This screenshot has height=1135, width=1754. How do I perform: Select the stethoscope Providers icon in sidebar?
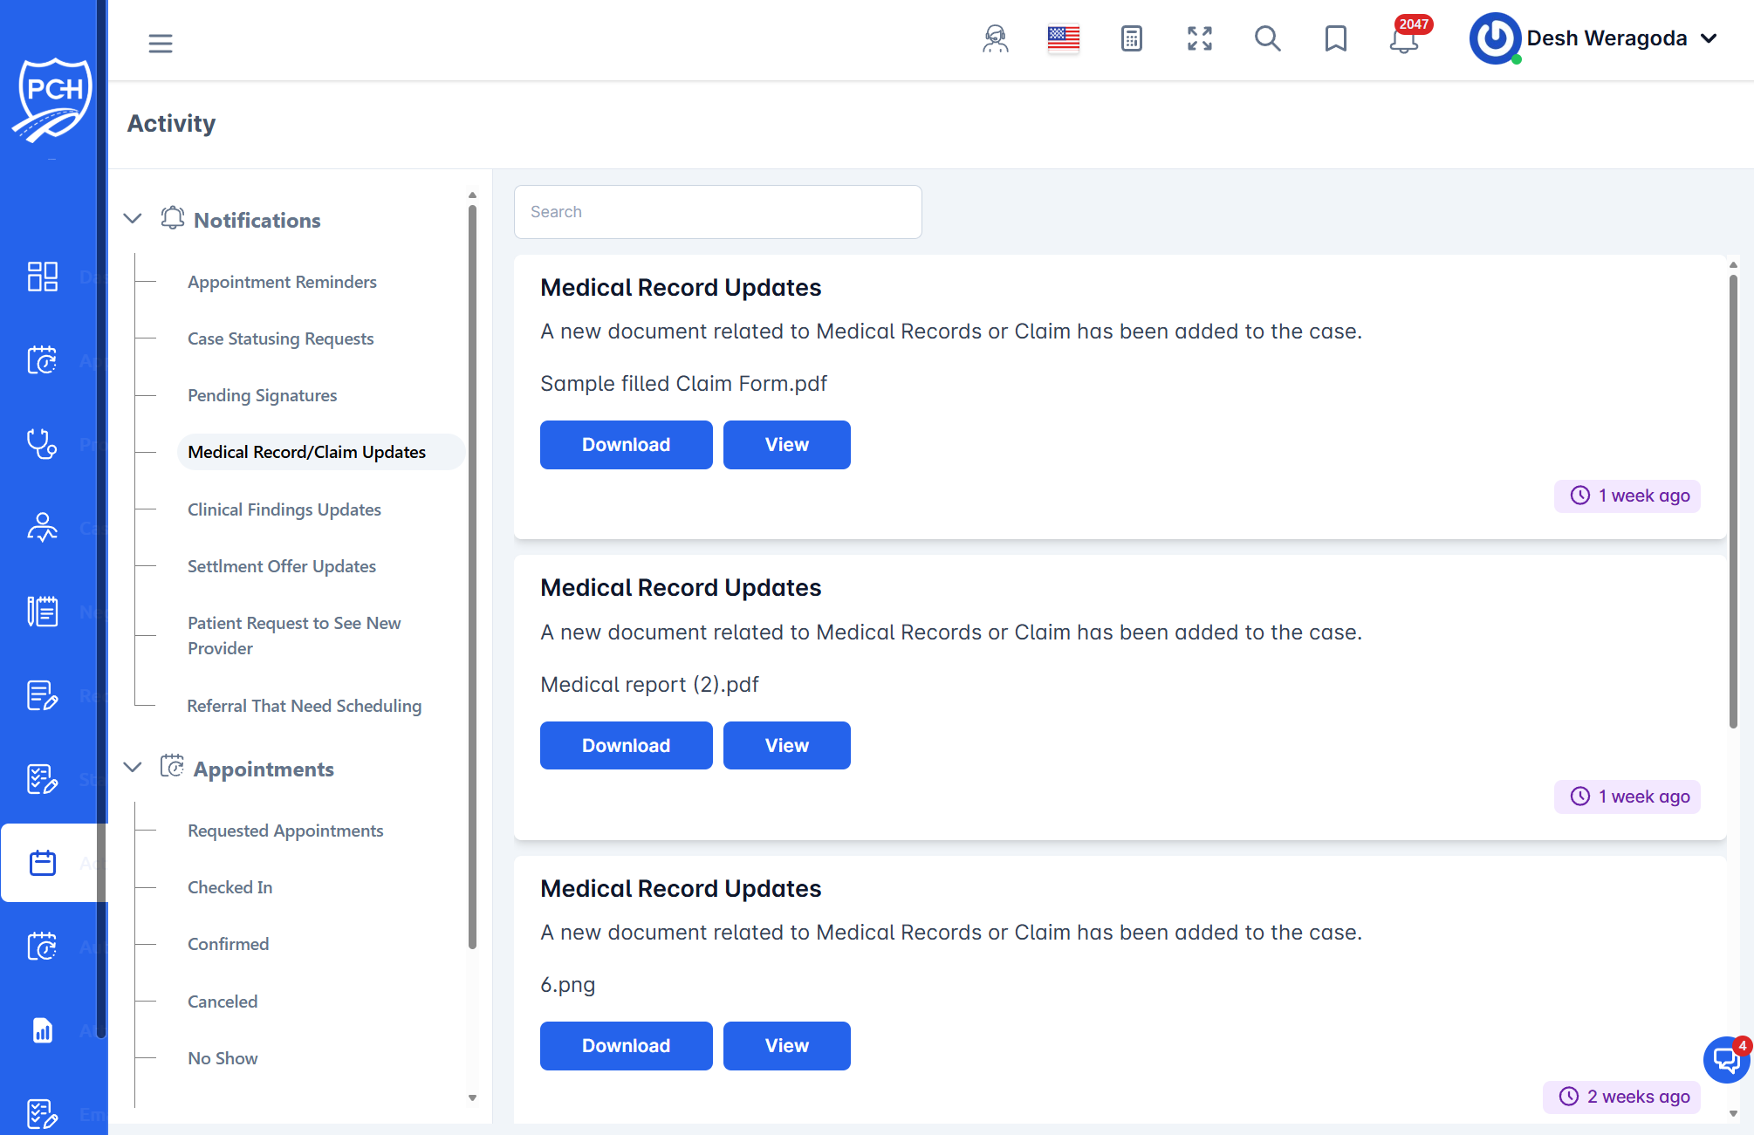point(41,443)
